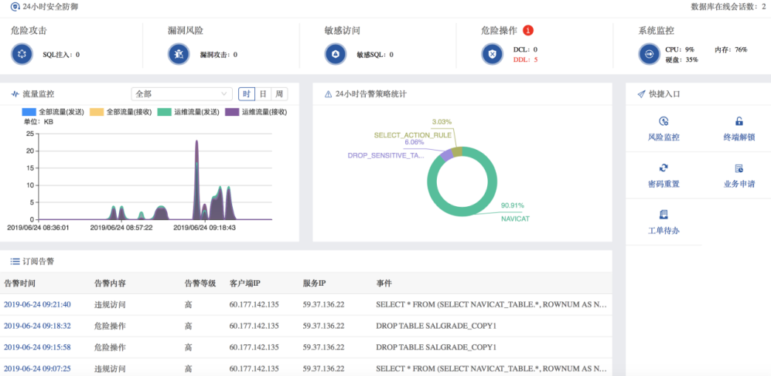The image size is (771, 376).
Task: Click the 硬盘: 35% reading
Action: click(x=681, y=60)
